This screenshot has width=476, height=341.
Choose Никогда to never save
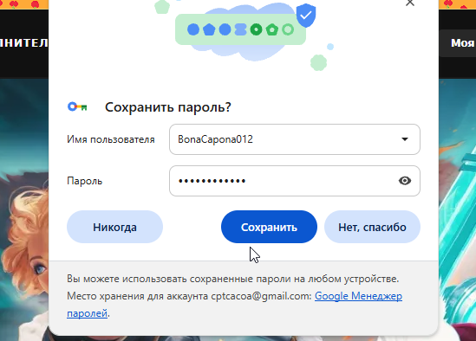114,227
